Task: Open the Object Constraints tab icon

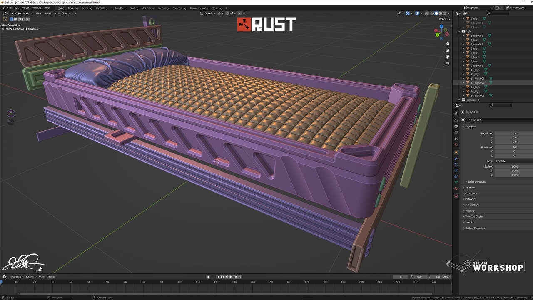Action: pyautogui.click(x=456, y=176)
